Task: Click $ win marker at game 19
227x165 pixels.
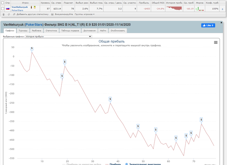Action: tap(65, 62)
